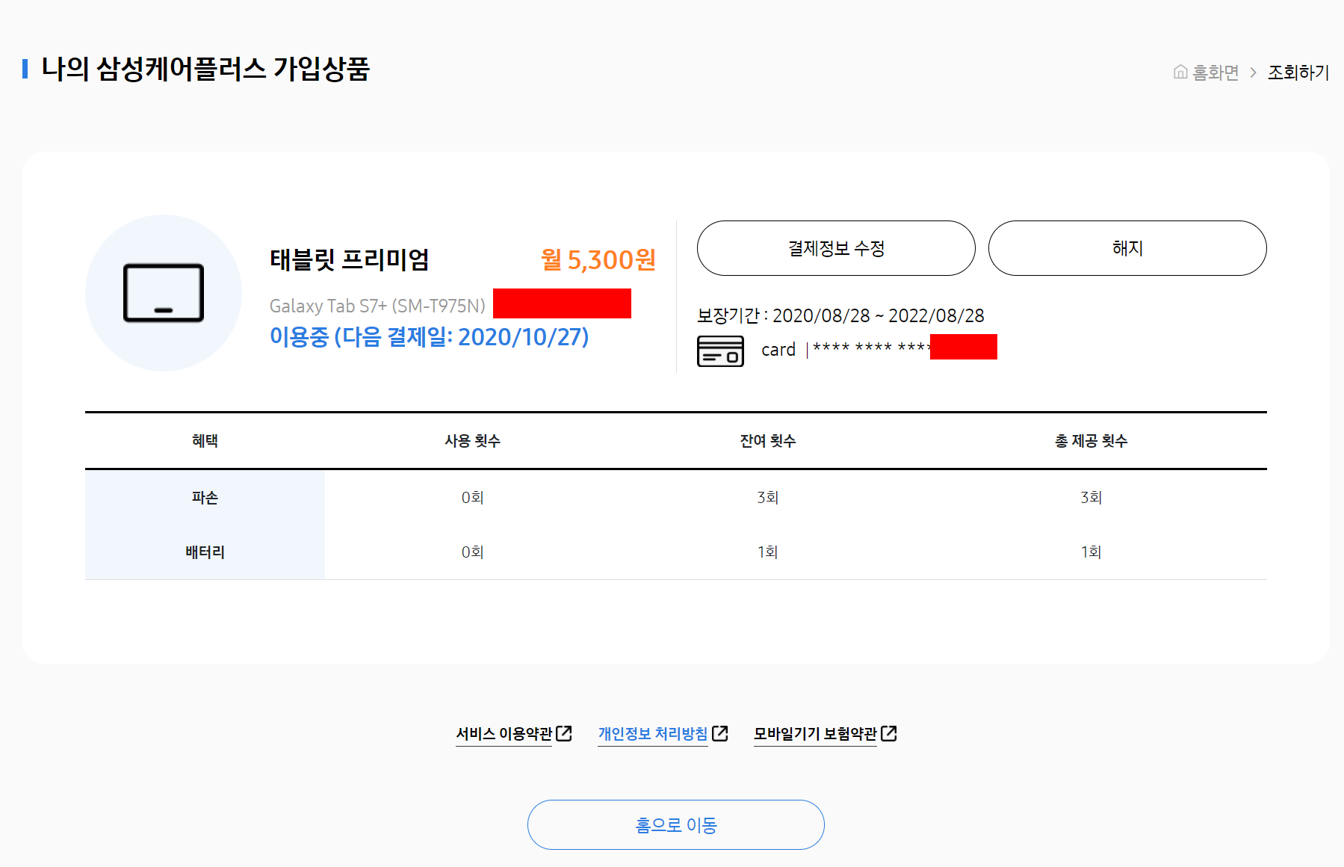Click the 혜택 column header
The height and width of the screenshot is (867, 1344).
click(205, 441)
